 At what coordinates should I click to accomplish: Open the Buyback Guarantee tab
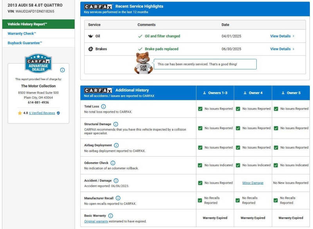[25, 43]
